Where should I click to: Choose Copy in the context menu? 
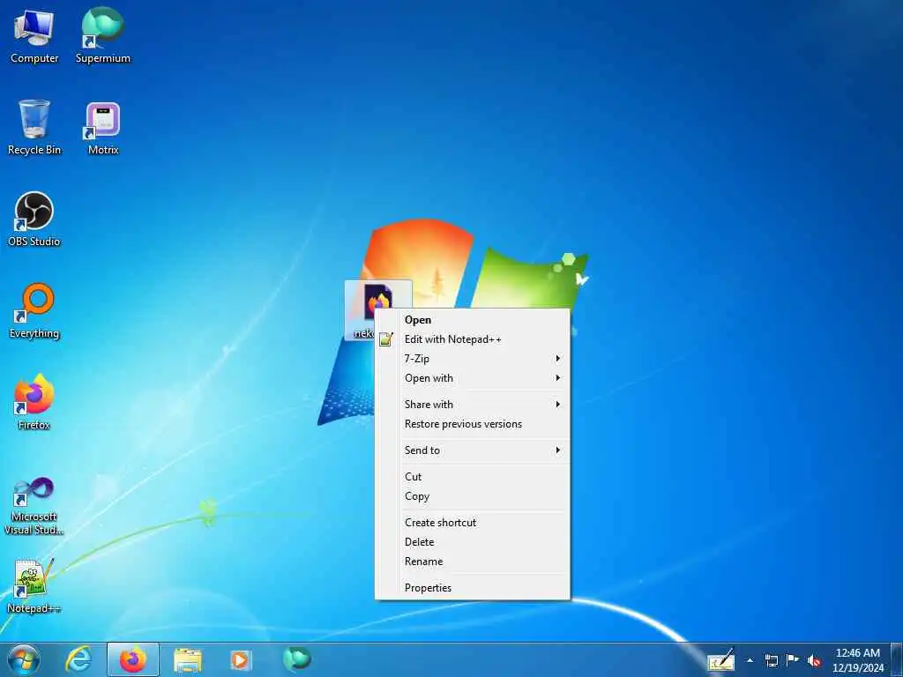click(x=473, y=497)
